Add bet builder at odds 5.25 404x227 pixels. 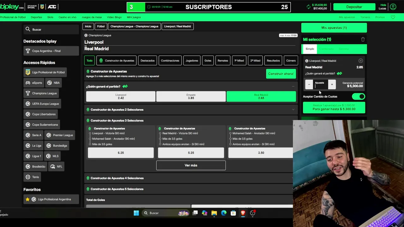(191, 153)
